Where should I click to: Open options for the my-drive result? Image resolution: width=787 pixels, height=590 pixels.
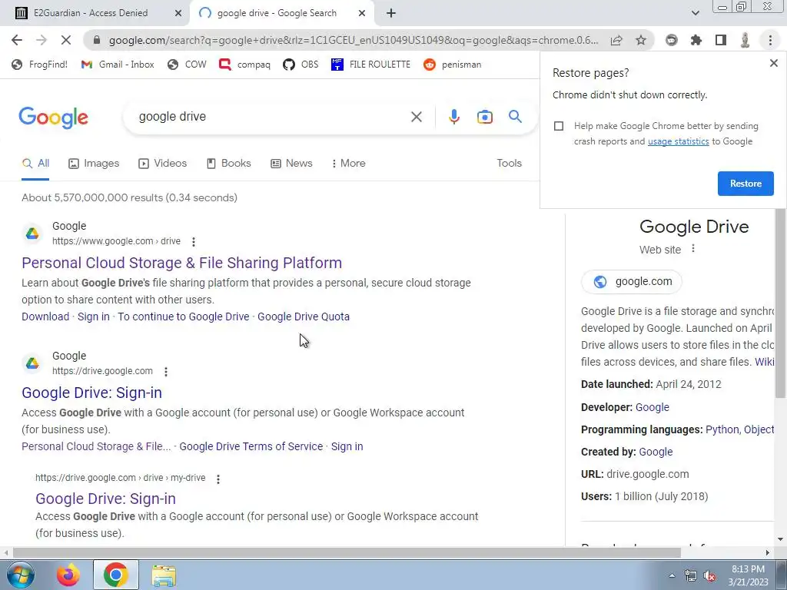click(218, 479)
